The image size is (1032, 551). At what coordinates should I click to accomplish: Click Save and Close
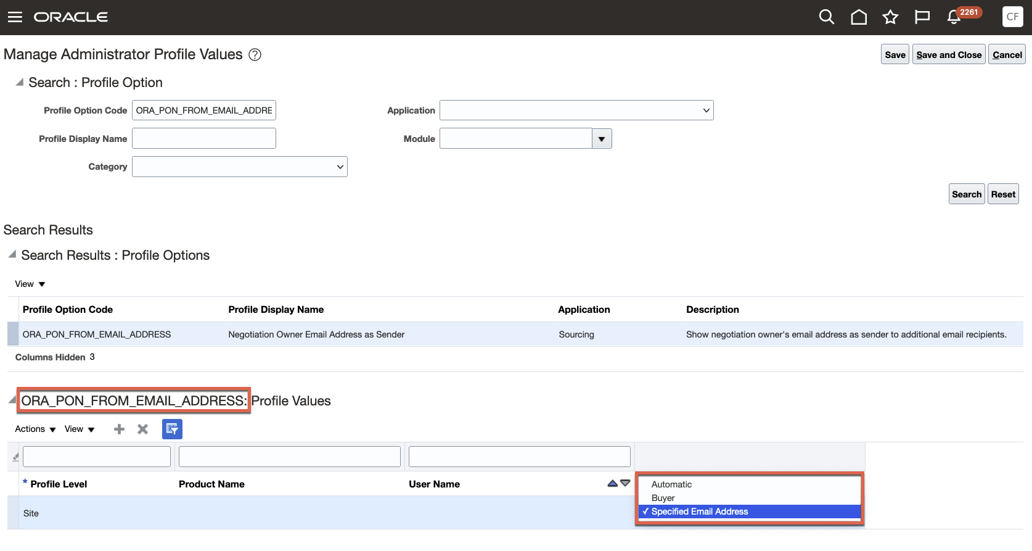click(x=949, y=54)
